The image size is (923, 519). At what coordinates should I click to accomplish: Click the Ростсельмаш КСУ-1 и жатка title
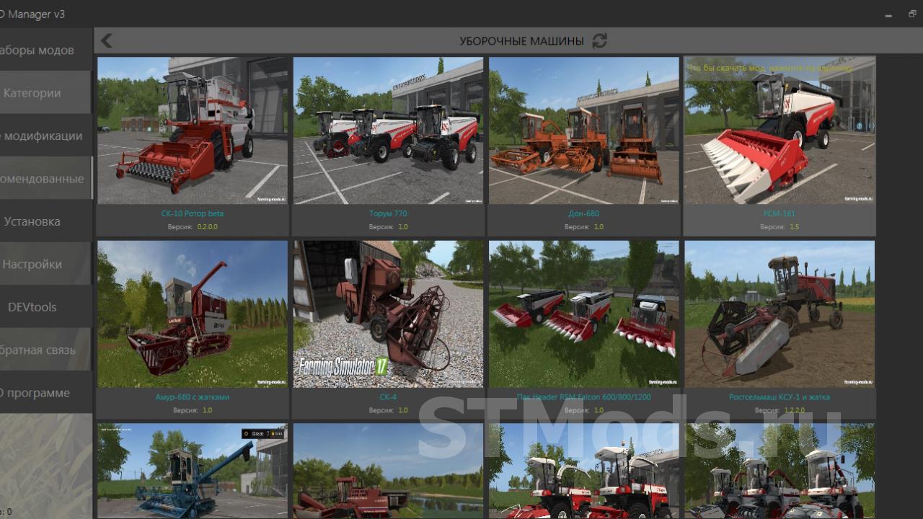click(780, 397)
